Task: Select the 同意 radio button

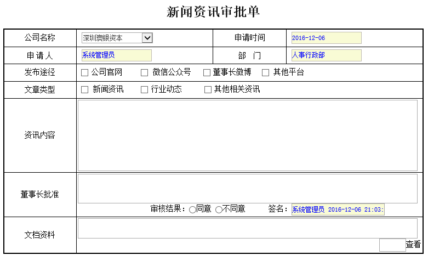Action: (x=192, y=209)
